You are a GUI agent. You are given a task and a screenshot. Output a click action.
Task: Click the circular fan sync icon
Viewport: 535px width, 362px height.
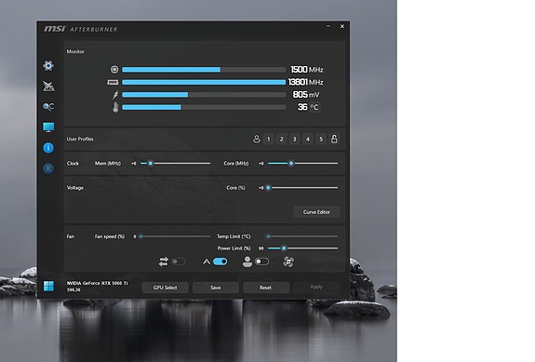(288, 261)
